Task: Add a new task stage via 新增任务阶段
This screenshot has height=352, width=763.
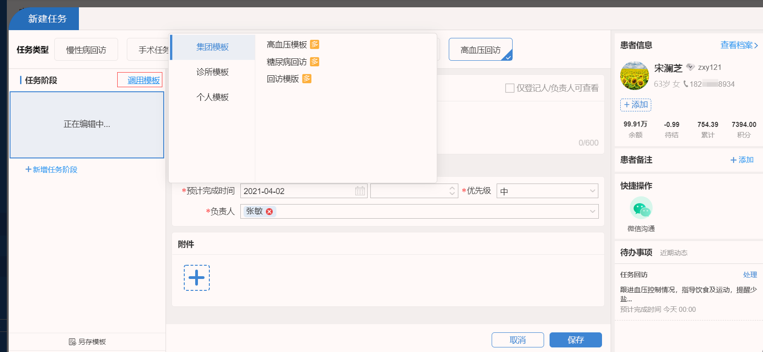Action: pos(52,169)
